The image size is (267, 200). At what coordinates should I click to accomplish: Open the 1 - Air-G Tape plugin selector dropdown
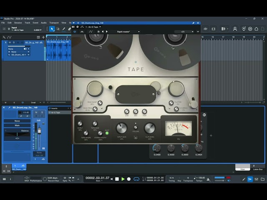pos(93,27)
